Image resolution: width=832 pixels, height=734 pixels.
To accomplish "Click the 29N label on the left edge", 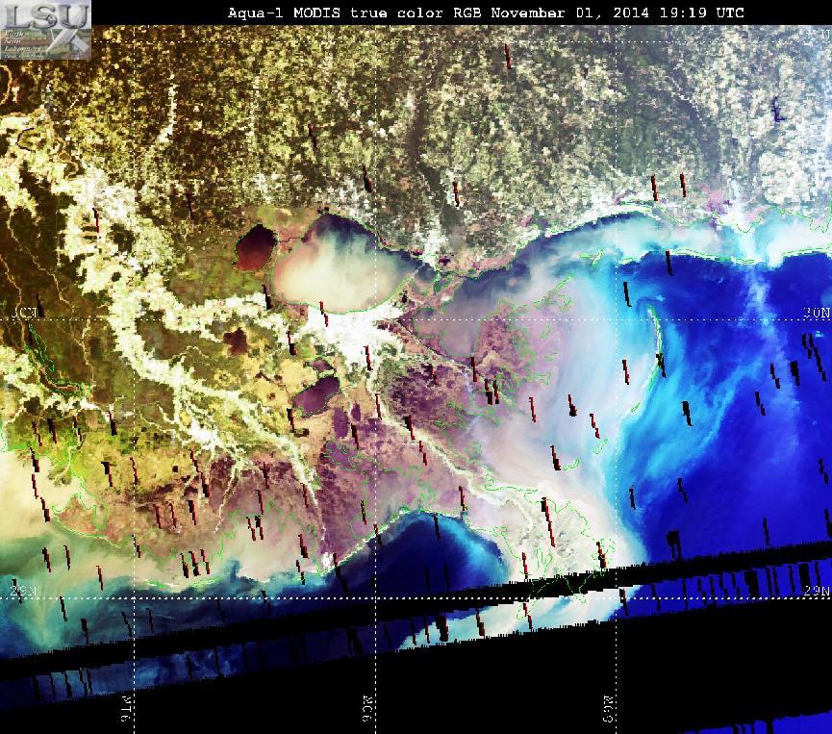I will [23, 590].
